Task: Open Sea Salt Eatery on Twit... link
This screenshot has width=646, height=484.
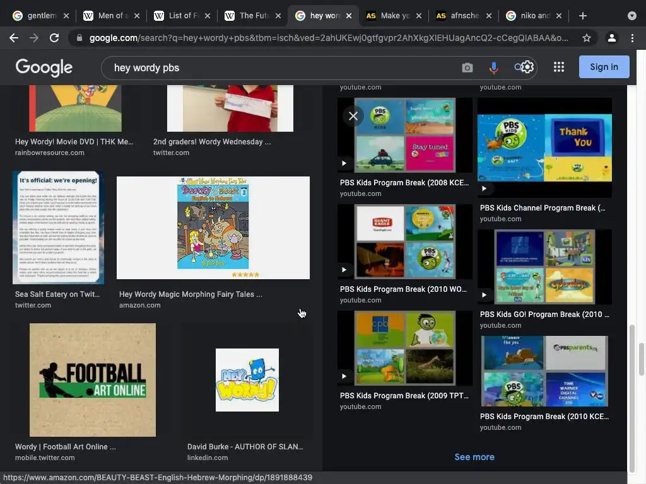Action: [x=57, y=294]
